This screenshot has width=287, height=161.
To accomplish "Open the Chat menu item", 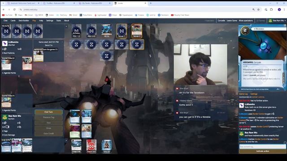I will (5, 21).
